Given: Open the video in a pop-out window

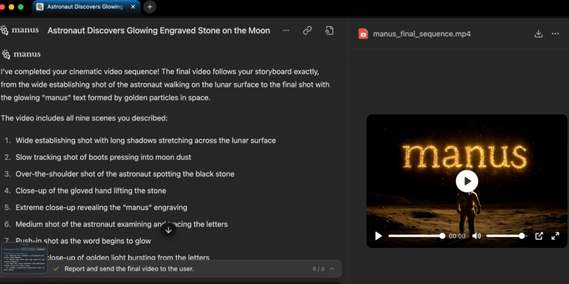Looking at the screenshot, I should 539,236.
